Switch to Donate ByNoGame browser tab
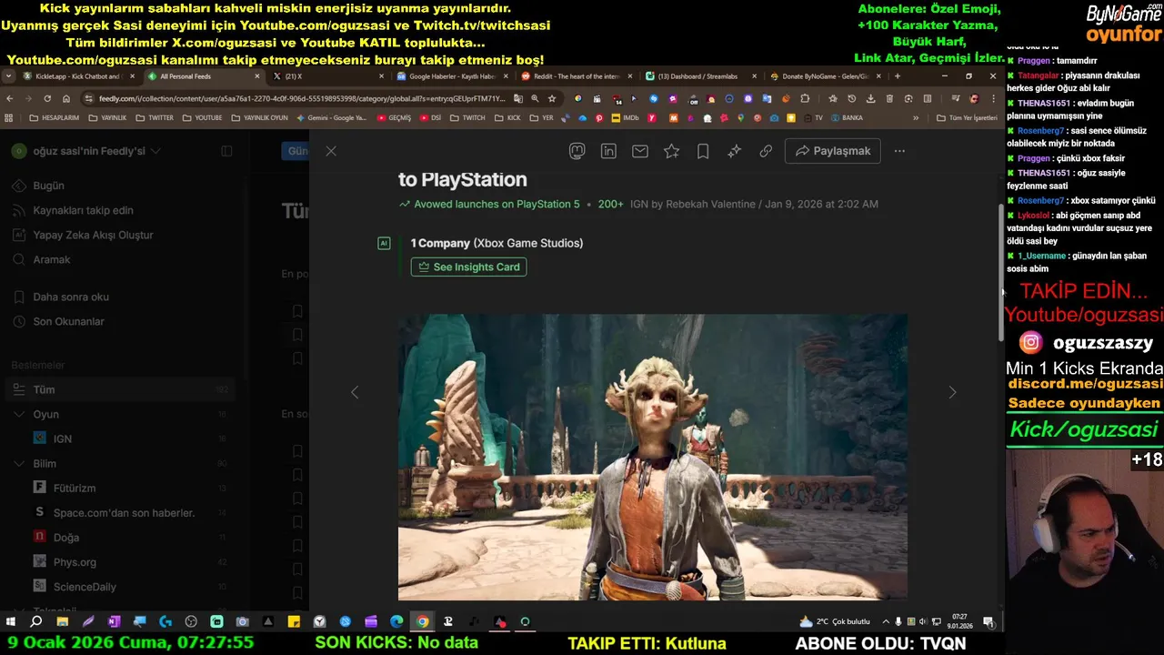 (825, 76)
